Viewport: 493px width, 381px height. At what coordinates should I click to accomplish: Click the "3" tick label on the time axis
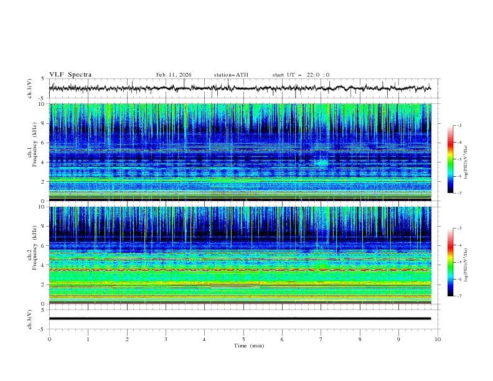point(166,339)
